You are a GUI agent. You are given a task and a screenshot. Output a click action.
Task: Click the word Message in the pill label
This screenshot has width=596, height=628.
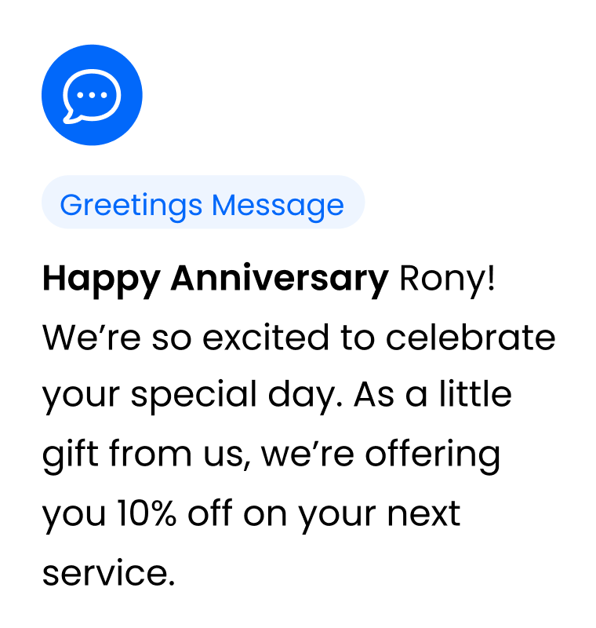click(x=278, y=206)
